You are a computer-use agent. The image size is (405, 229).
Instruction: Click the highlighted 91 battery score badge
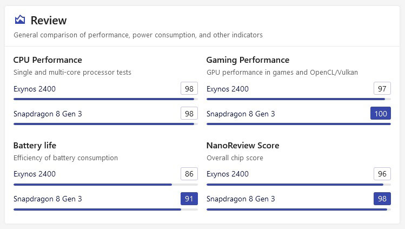coord(189,199)
